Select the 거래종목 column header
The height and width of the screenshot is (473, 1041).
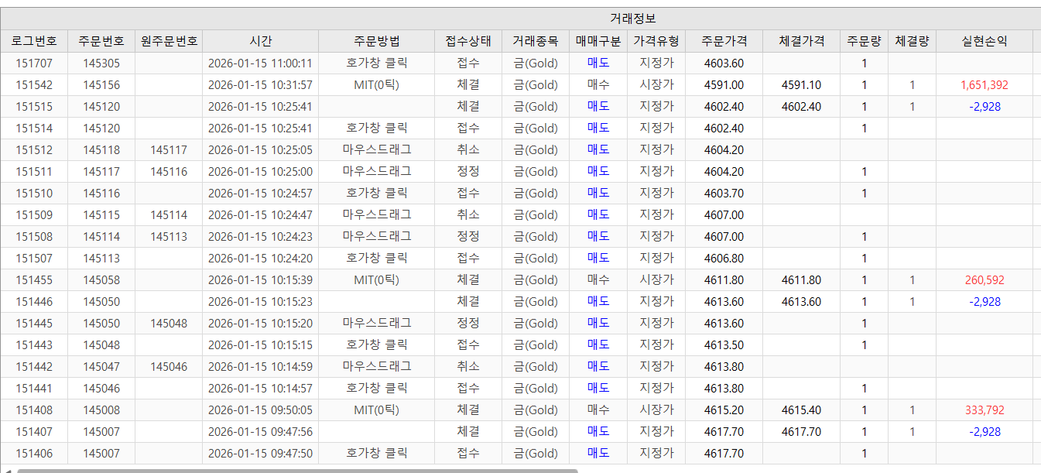pyautogui.click(x=536, y=41)
